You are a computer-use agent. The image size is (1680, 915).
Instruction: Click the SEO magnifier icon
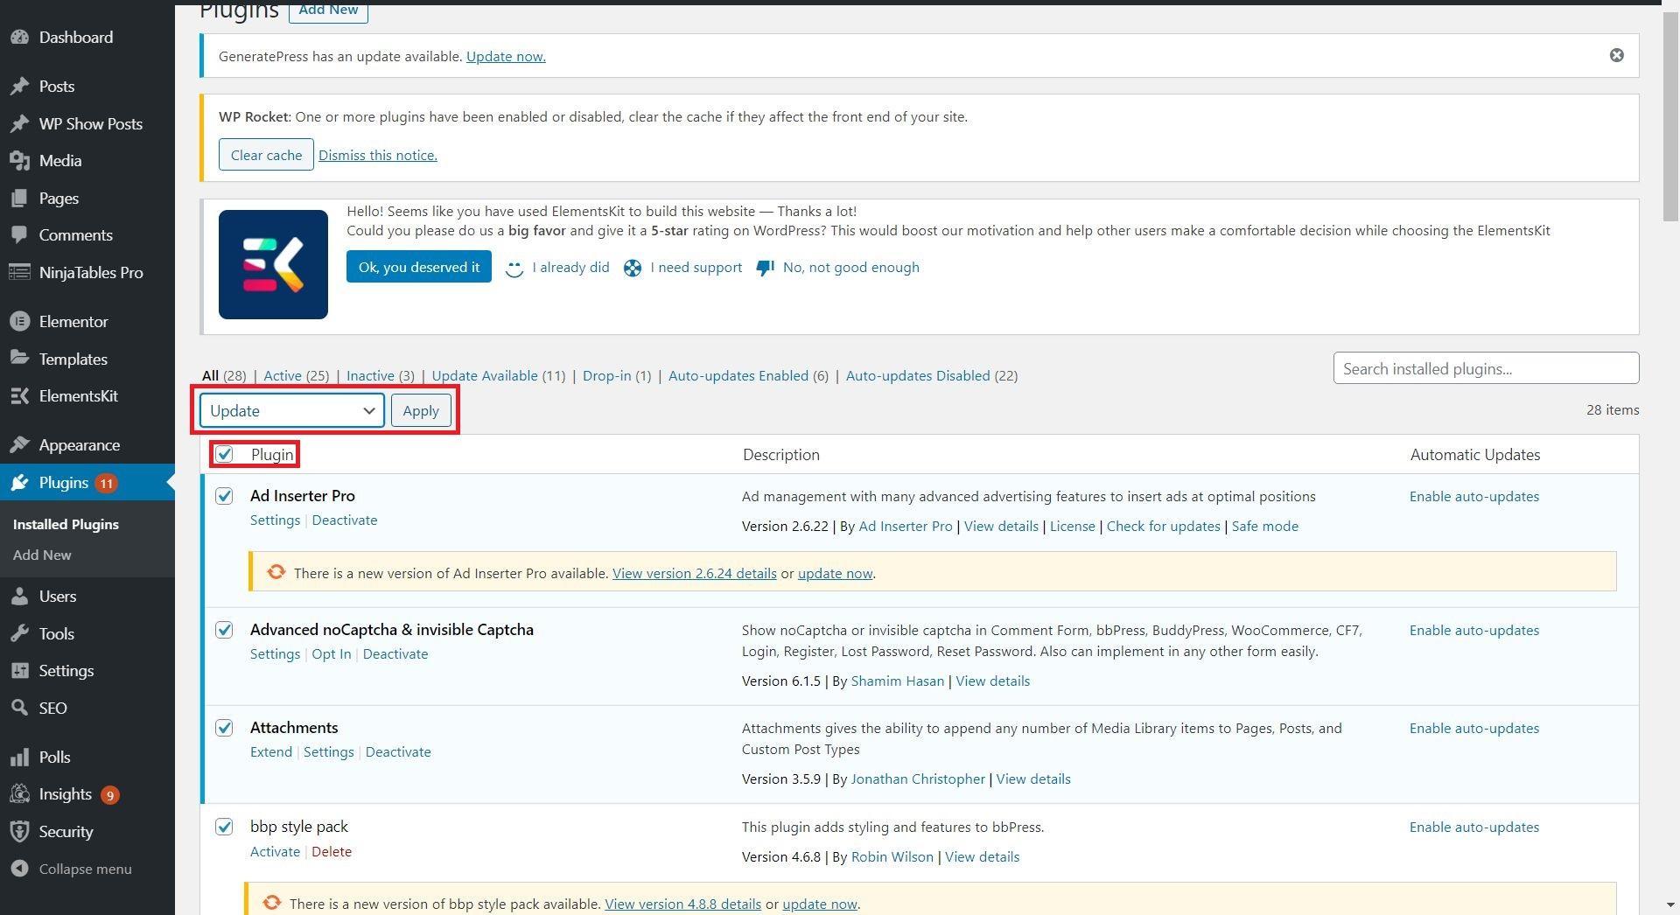(x=19, y=709)
